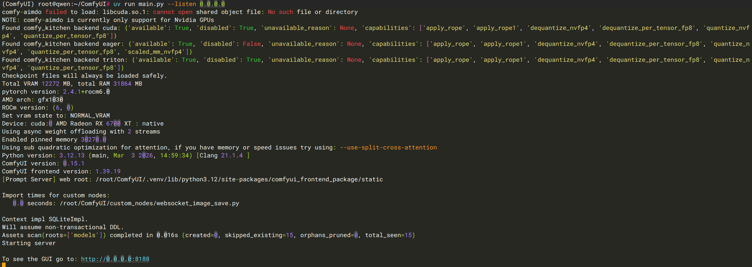Click the pytorch version 2.4.1+rocm6.0
The image size is (752, 267).
coord(86,92)
